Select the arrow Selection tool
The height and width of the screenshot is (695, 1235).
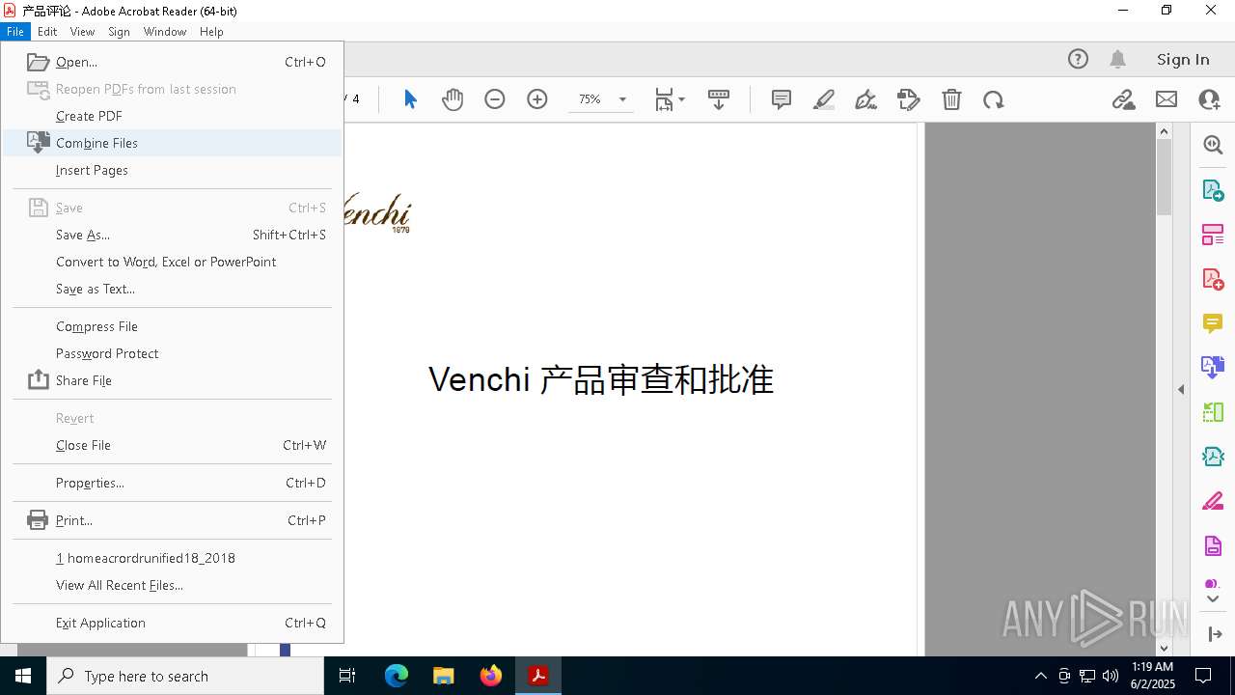[x=410, y=99]
